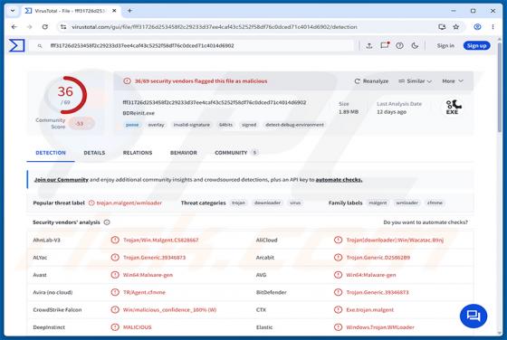The image size is (507, 340).
Task: Reload the page in browser
Action: pyautogui.click(x=45, y=27)
